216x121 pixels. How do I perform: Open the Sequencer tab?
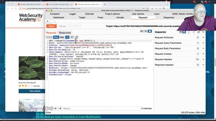(x=169, y=17)
